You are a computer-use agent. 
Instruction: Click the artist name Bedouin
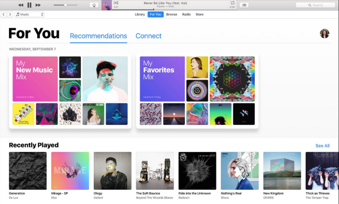point(184,198)
